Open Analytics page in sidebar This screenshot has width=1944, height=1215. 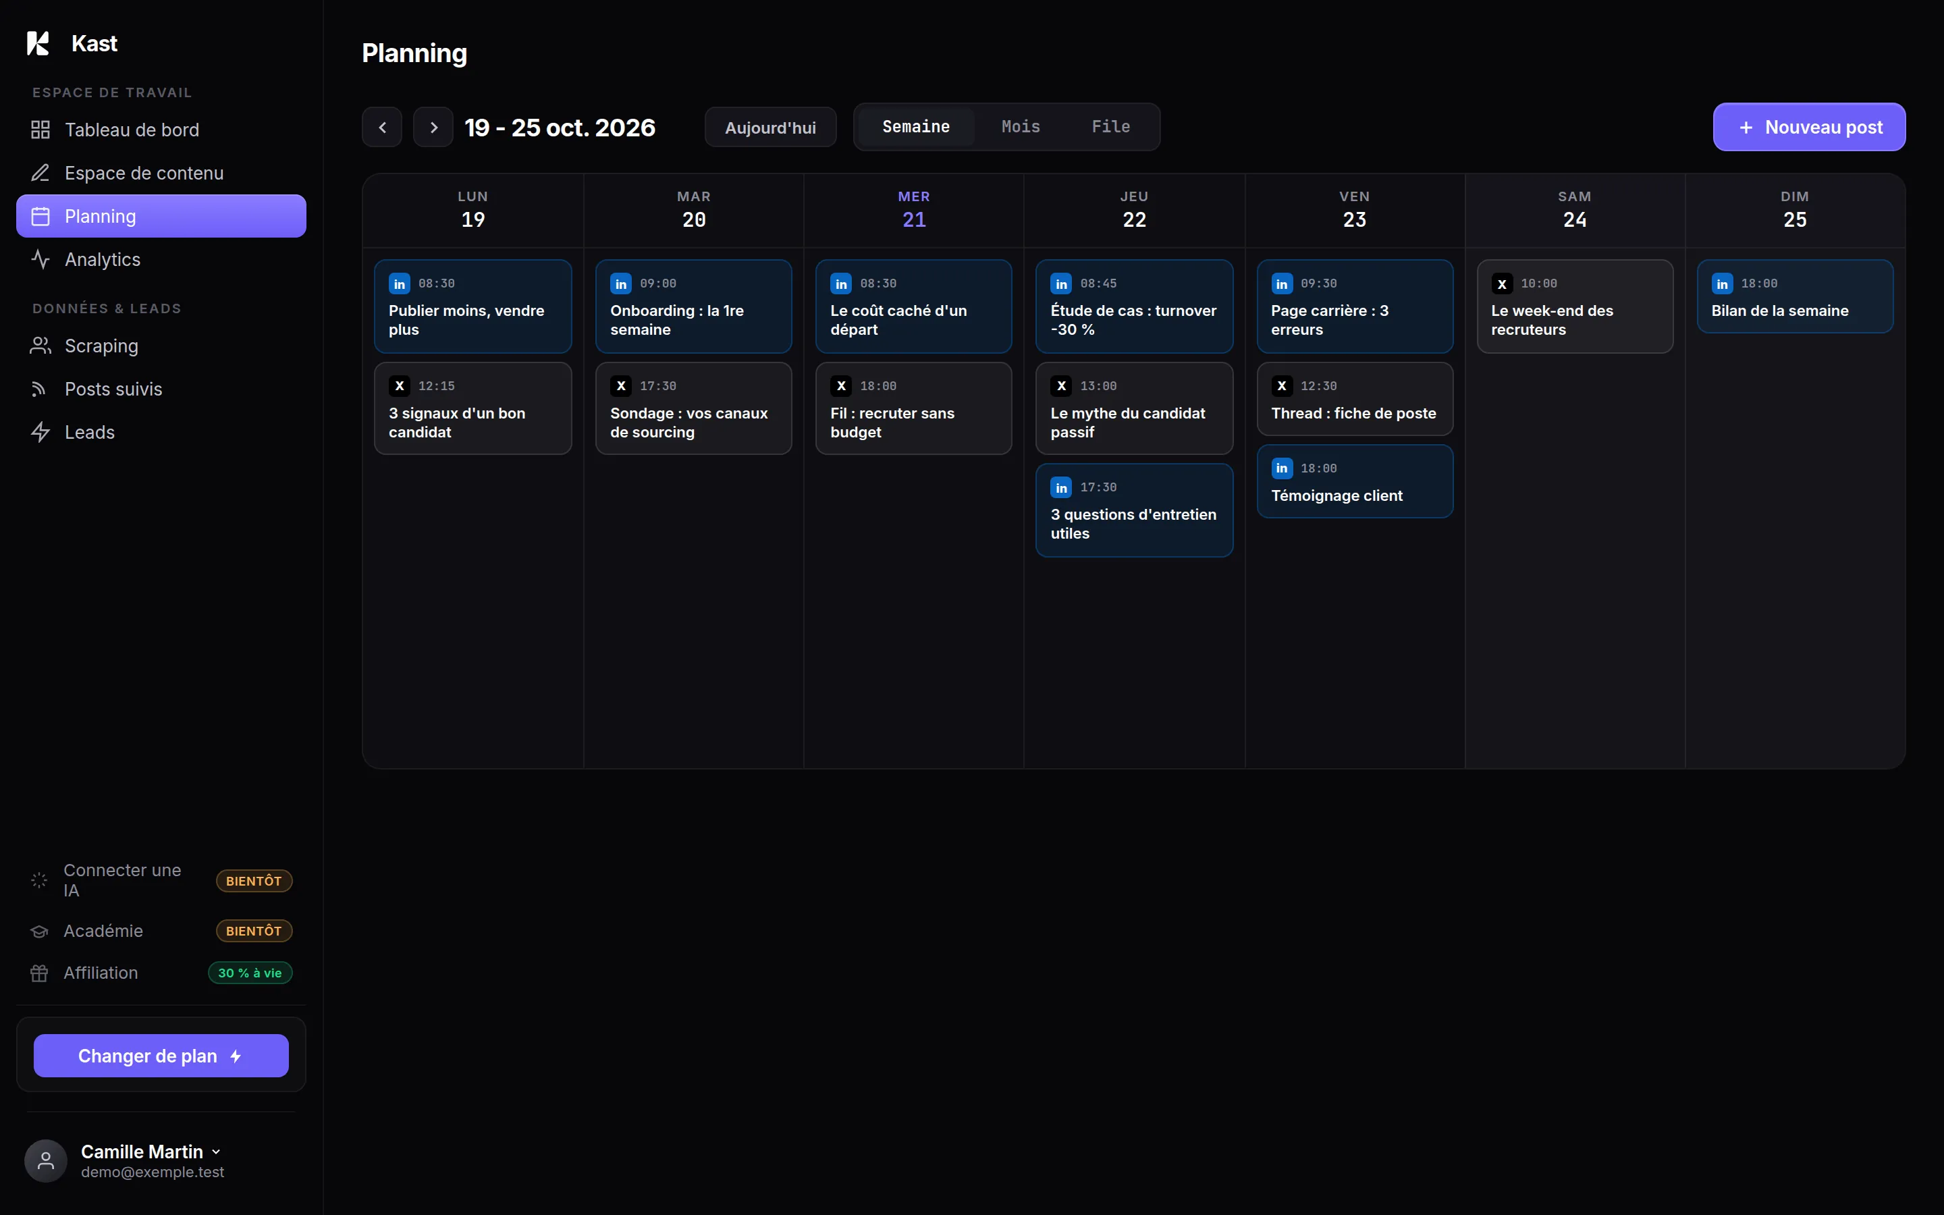[161, 260]
